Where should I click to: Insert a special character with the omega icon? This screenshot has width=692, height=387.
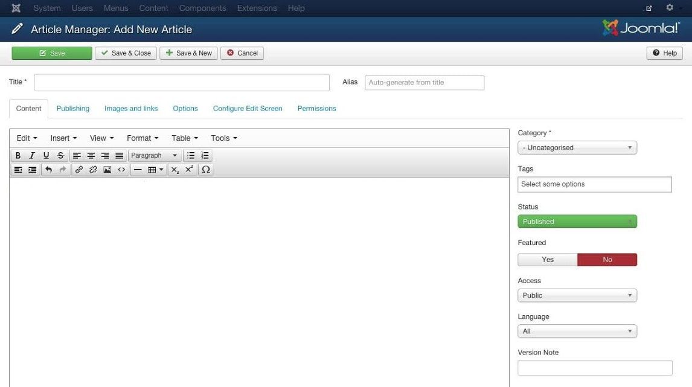pyautogui.click(x=205, y=170)
